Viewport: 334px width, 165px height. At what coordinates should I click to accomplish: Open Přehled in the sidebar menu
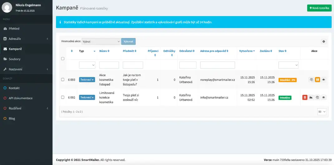pos(14,29)
